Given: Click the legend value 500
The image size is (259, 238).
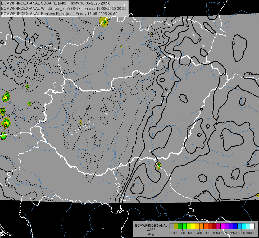Looking at the screenshot, I should coord(191,233).
